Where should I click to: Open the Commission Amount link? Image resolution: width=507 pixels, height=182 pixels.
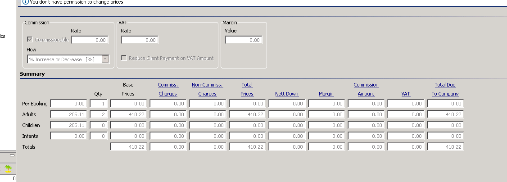[366, 89]
